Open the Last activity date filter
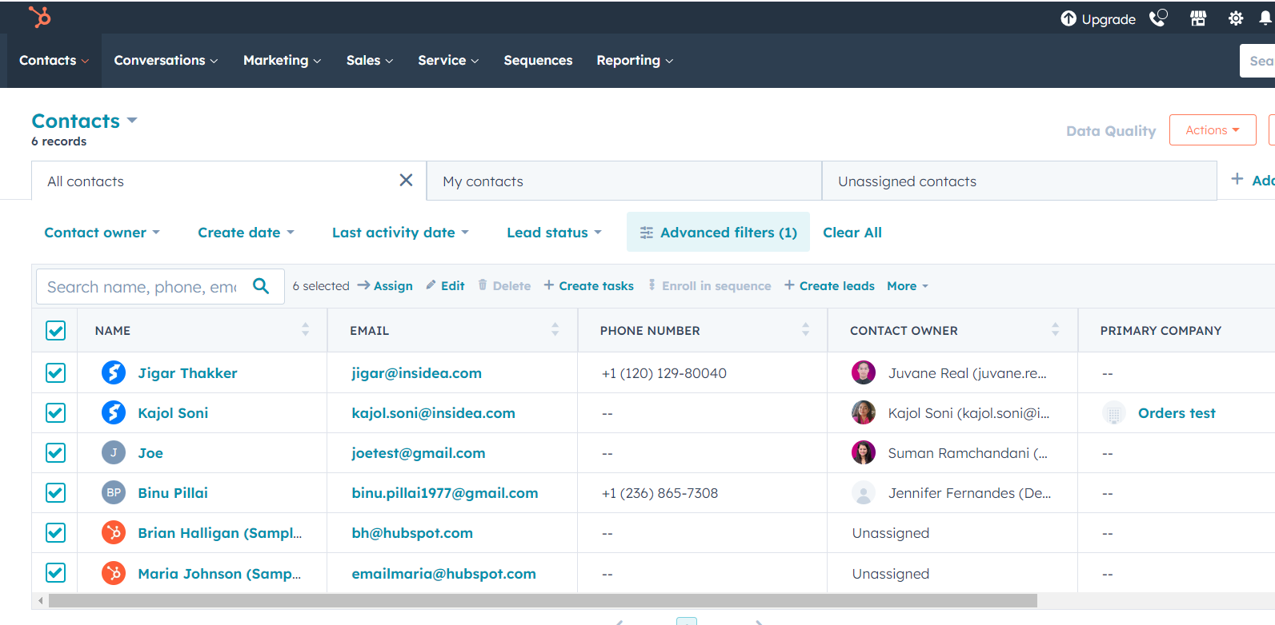The width and height of the screenshot is (1275, 625). [x=400, y=233]
